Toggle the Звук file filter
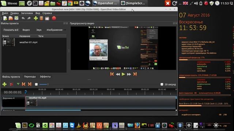The image size is (234, 131). click(39, 30)
